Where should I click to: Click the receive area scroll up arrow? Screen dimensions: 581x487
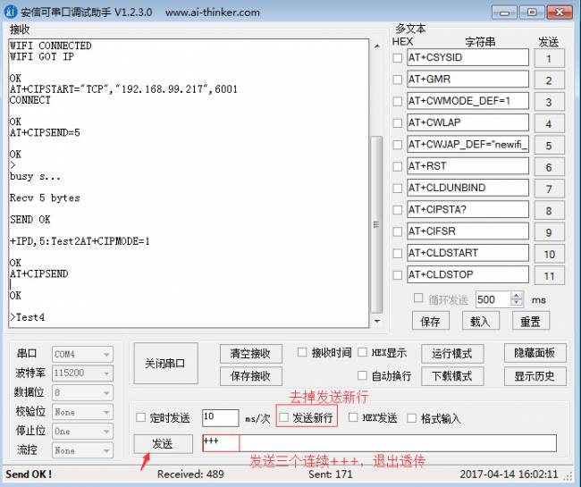click(x=377, y=46)
